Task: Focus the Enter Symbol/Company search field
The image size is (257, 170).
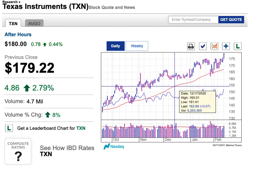Action: click(x=194, y=20)
